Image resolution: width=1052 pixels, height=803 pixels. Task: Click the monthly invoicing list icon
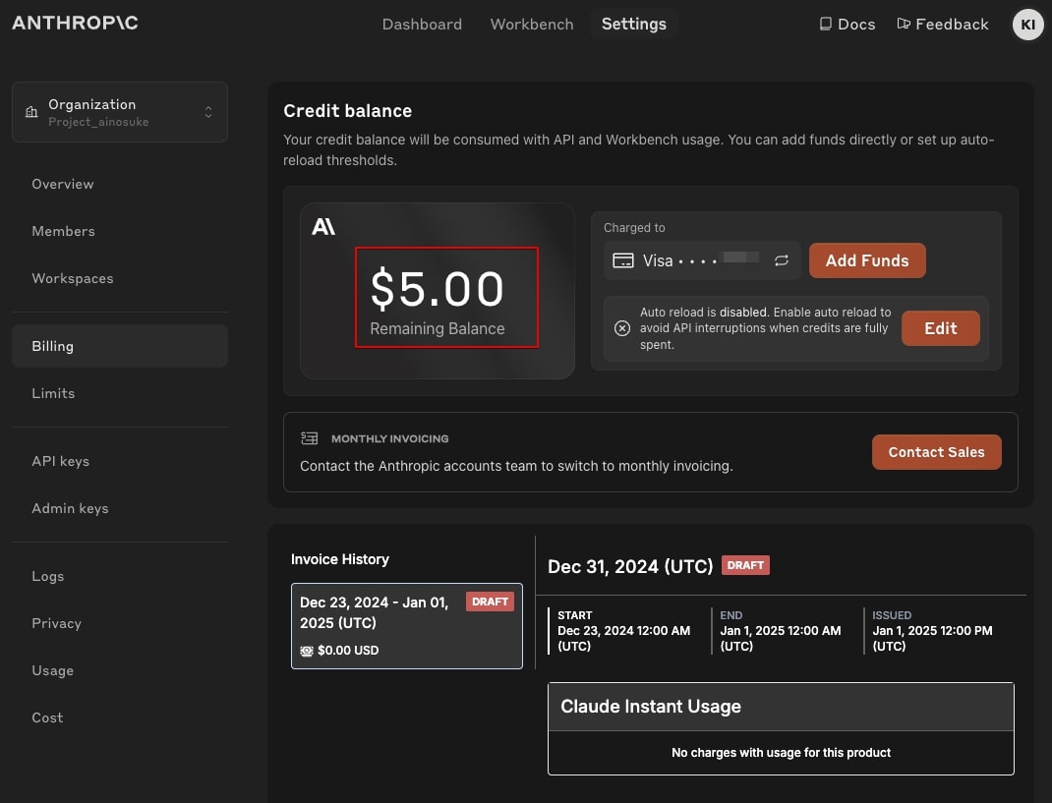click(310, 438)
